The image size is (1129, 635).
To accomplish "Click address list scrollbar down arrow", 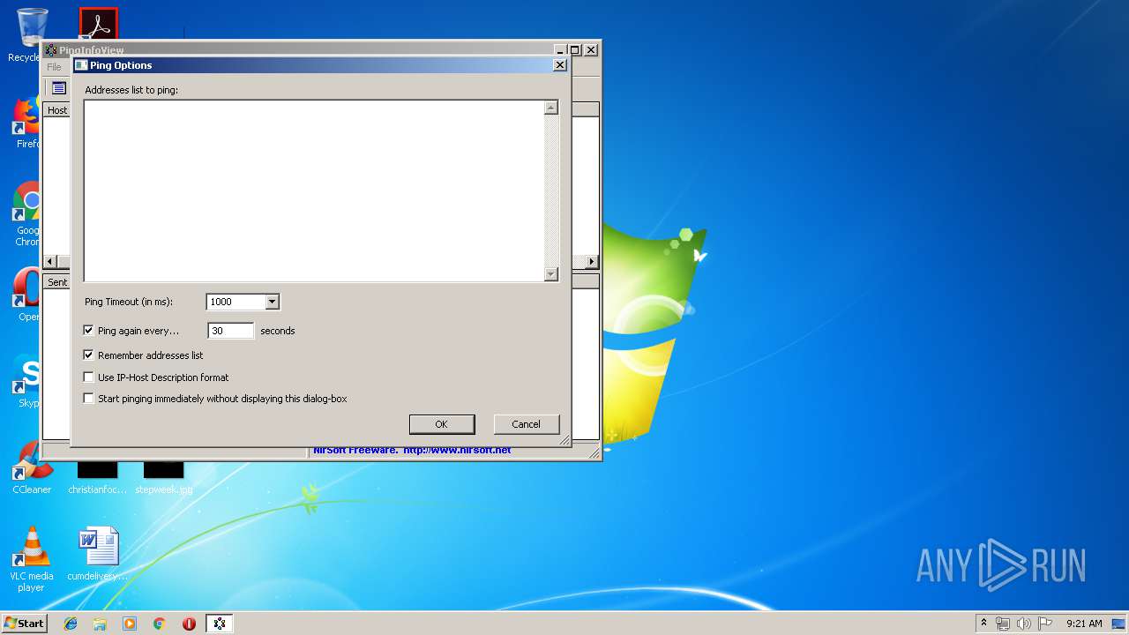I will pos(551,274).
